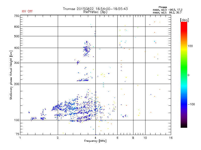Screen dimensions: 201x150
Task: Click the red 'HV Off' status label
Action: pyautogui.click(x=27, y=11)
